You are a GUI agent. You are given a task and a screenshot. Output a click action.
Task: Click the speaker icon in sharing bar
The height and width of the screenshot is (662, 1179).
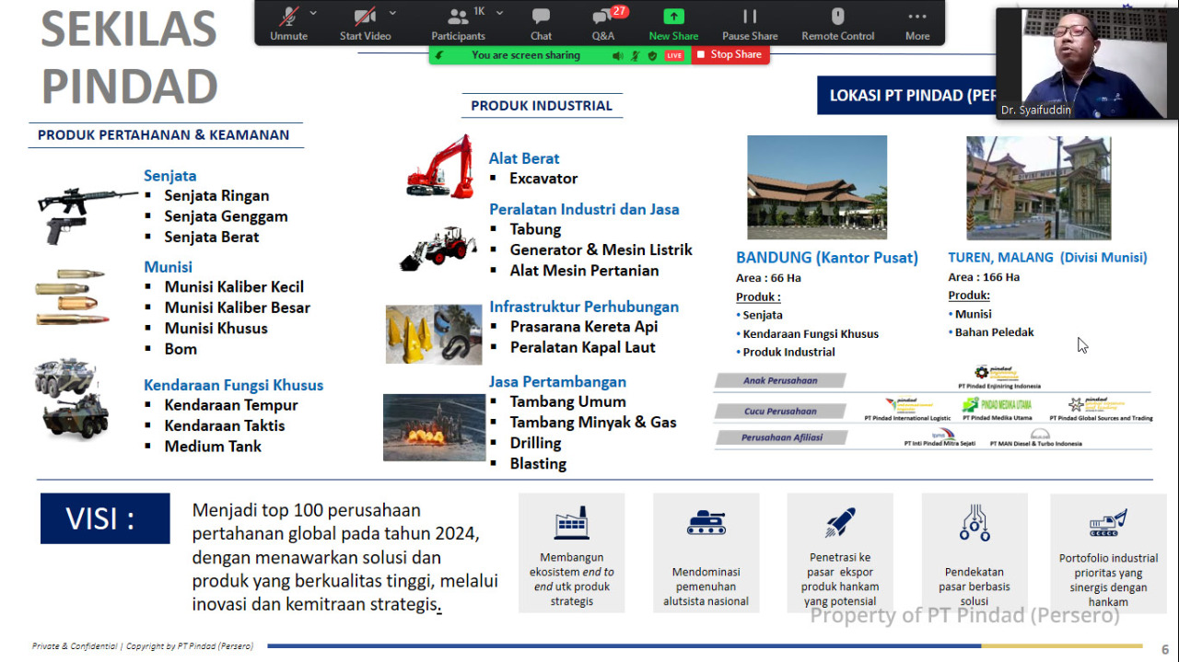pos(617,55)
